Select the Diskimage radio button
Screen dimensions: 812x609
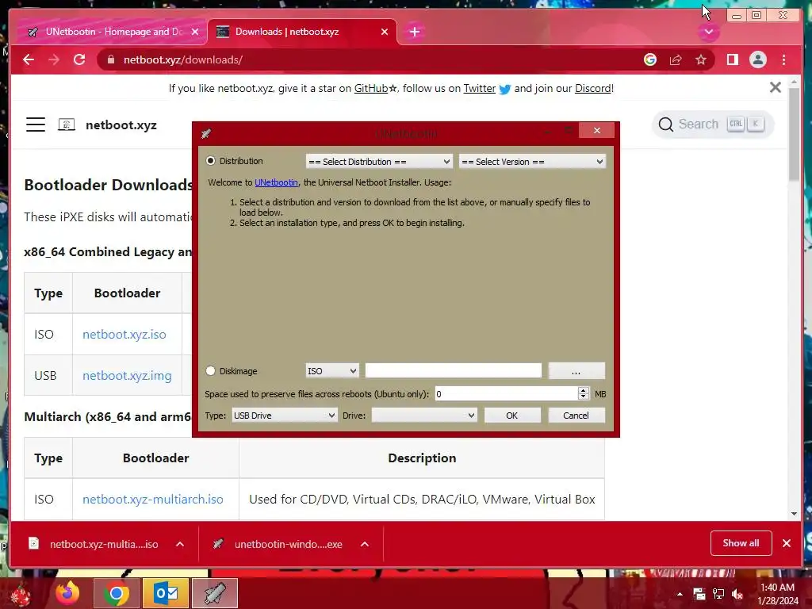210,371
